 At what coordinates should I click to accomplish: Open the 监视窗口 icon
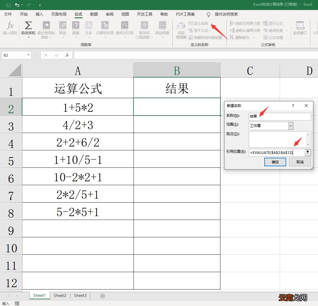(x=300, y=25)
